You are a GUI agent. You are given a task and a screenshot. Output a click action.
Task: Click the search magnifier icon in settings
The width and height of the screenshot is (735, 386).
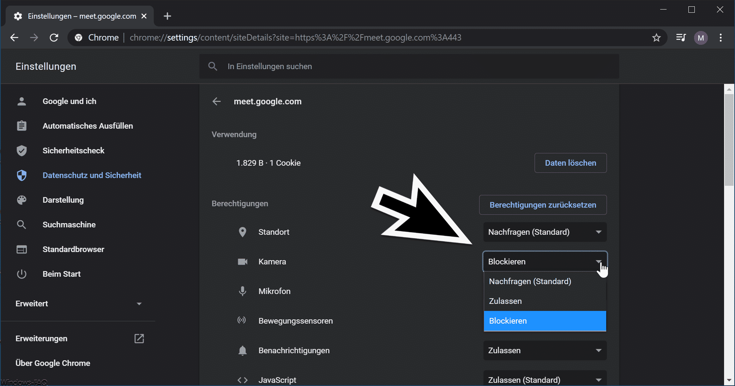pos(212,66)
